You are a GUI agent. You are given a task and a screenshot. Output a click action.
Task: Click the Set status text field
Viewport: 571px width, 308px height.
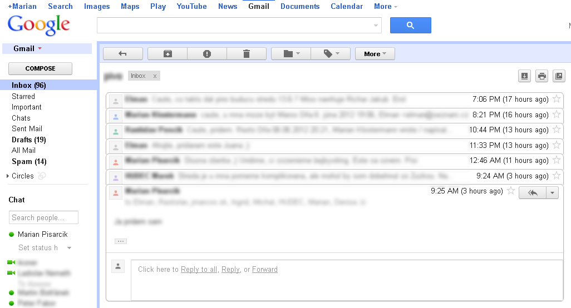(x=38, y=247)
